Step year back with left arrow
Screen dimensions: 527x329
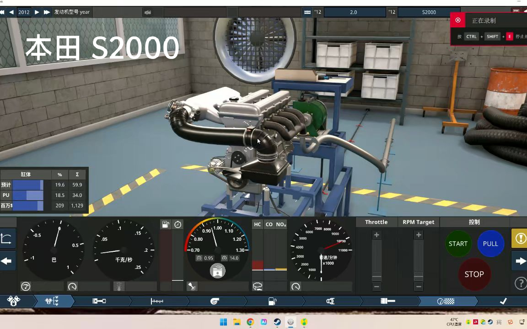pyautogui.click(x=11, y=12)
